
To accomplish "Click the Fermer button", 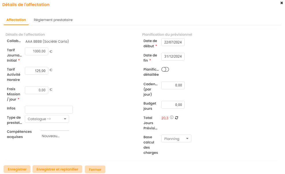I will point(95,169).
